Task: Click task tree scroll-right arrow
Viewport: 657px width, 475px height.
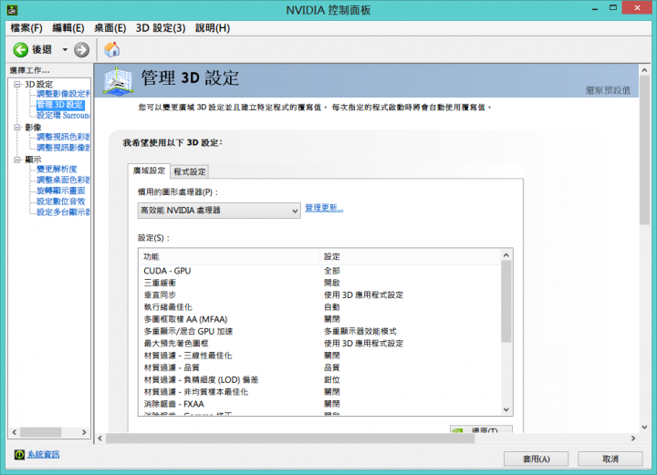Action: point(84,432)
